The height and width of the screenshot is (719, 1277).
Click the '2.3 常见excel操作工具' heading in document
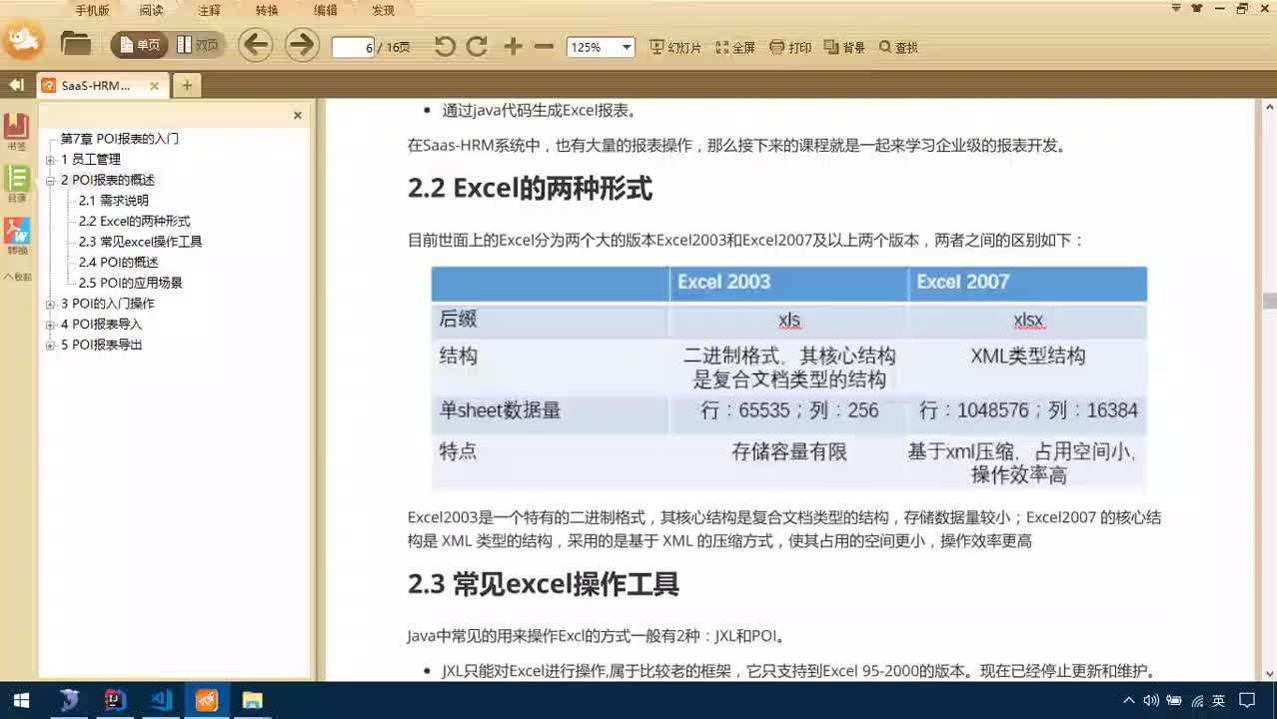coord(544,584)
